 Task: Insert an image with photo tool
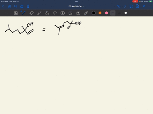[x=70, y=13]
